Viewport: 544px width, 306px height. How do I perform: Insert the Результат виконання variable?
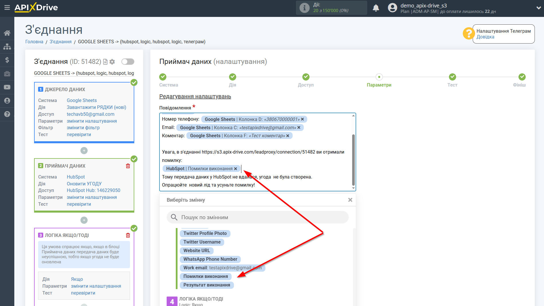point(207,285)
